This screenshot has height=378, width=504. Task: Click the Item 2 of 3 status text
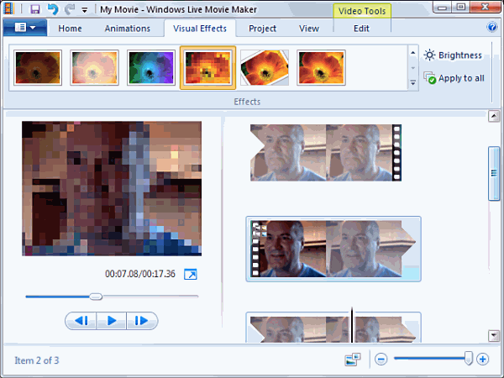(x=37, y=360)
